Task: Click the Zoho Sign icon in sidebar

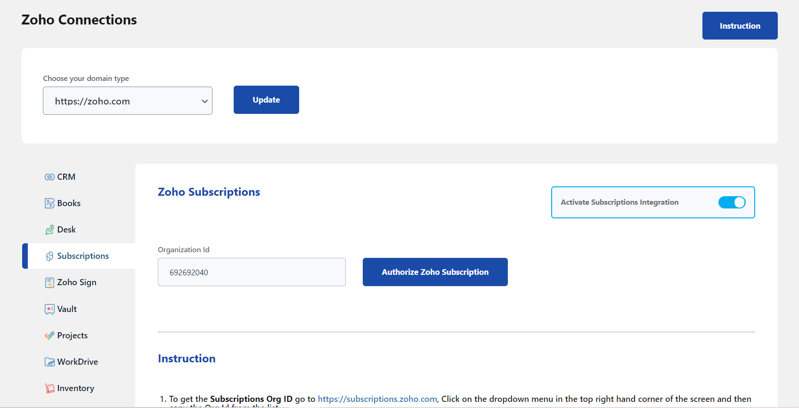Action: click(x=49, y=282)
